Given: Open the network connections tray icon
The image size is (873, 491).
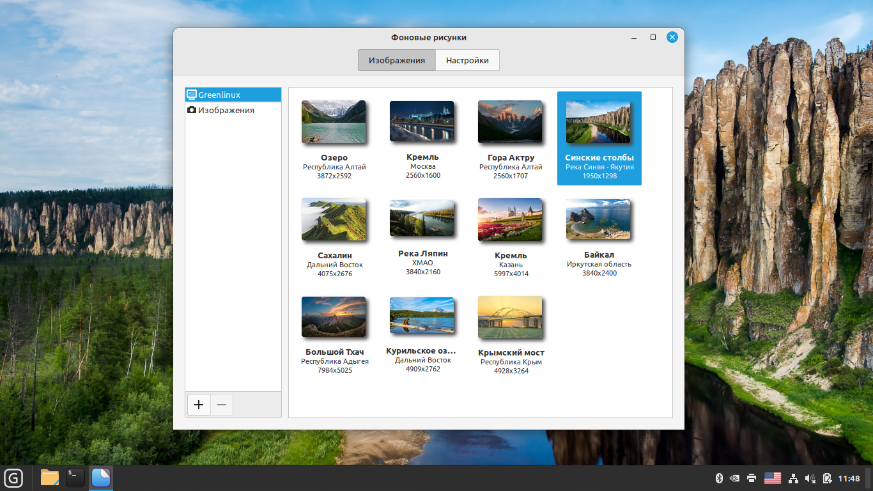Looking at the screenshot, I should pyautogui.click(x=793, y=478).
